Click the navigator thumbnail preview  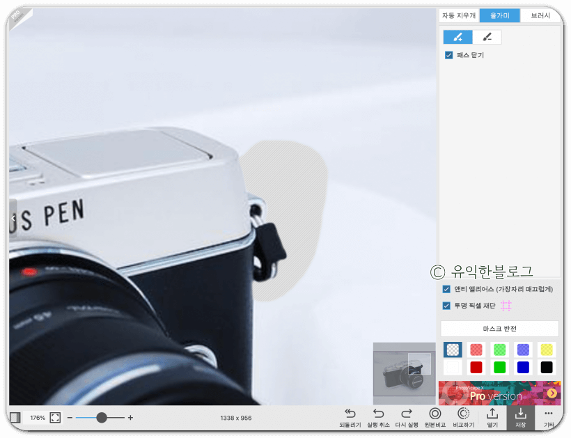point(404,374)
